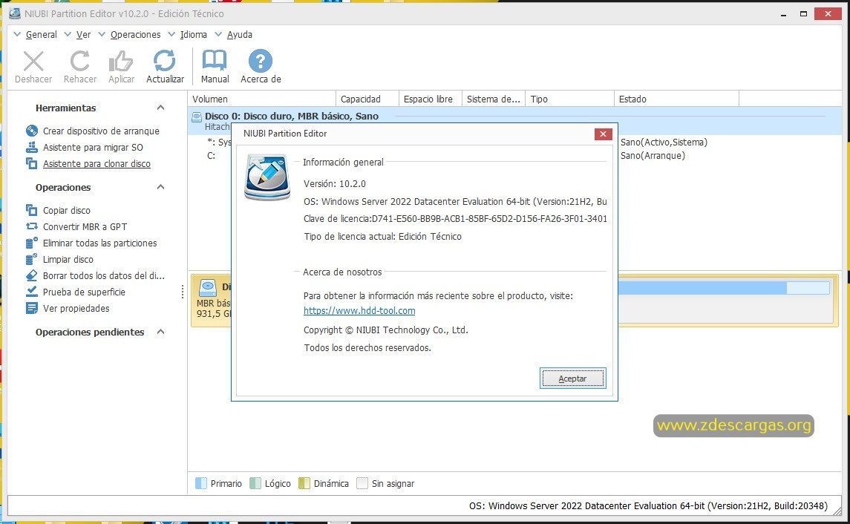
Task: Click the Clave de licencia text
Action: [x=455, y=218]
